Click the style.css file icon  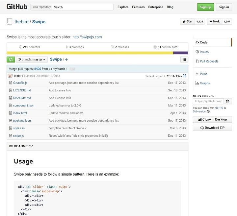tap(11, 128)
